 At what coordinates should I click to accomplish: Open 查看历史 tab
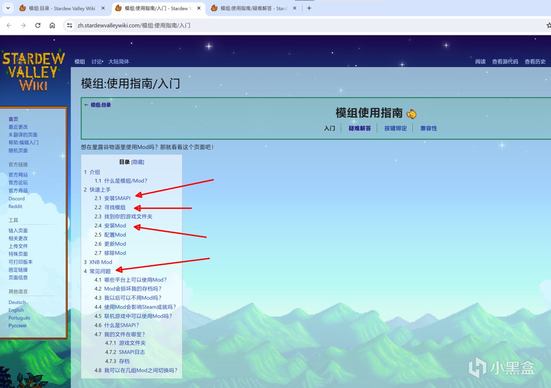[535, 62]
